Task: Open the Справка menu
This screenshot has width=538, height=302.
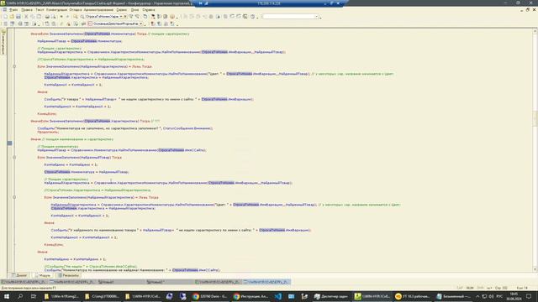Action: click(149, 10)
